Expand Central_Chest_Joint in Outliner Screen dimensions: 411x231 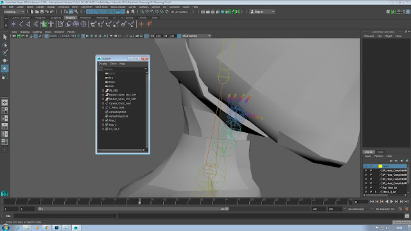click(103, 103)
